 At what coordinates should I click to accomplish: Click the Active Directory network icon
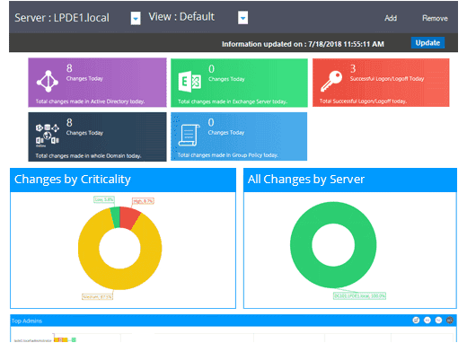pyautogui.click(x=48, y=81)
